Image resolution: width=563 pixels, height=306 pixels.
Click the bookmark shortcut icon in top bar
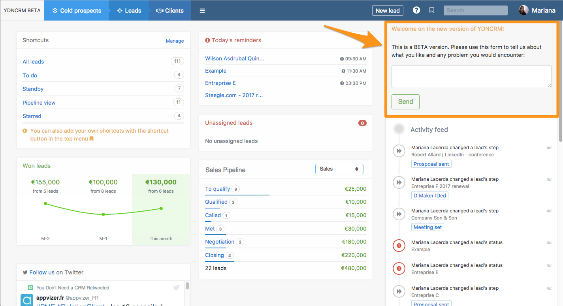click(x=432, y=10)
